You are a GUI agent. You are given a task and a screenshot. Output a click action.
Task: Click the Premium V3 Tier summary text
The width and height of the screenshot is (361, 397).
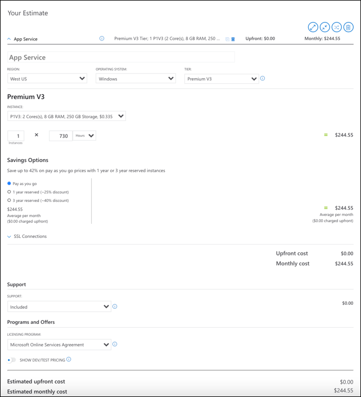tap(167, 38)
